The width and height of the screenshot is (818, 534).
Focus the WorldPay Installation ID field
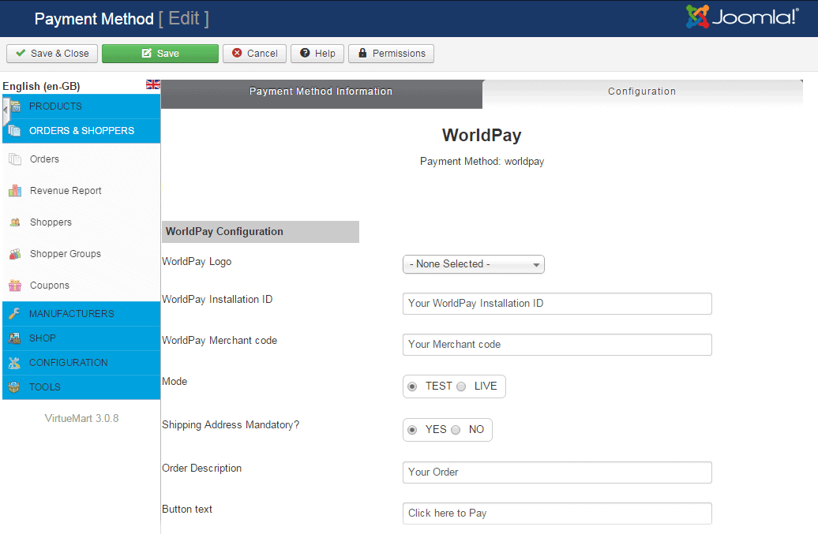coord(557,304)
